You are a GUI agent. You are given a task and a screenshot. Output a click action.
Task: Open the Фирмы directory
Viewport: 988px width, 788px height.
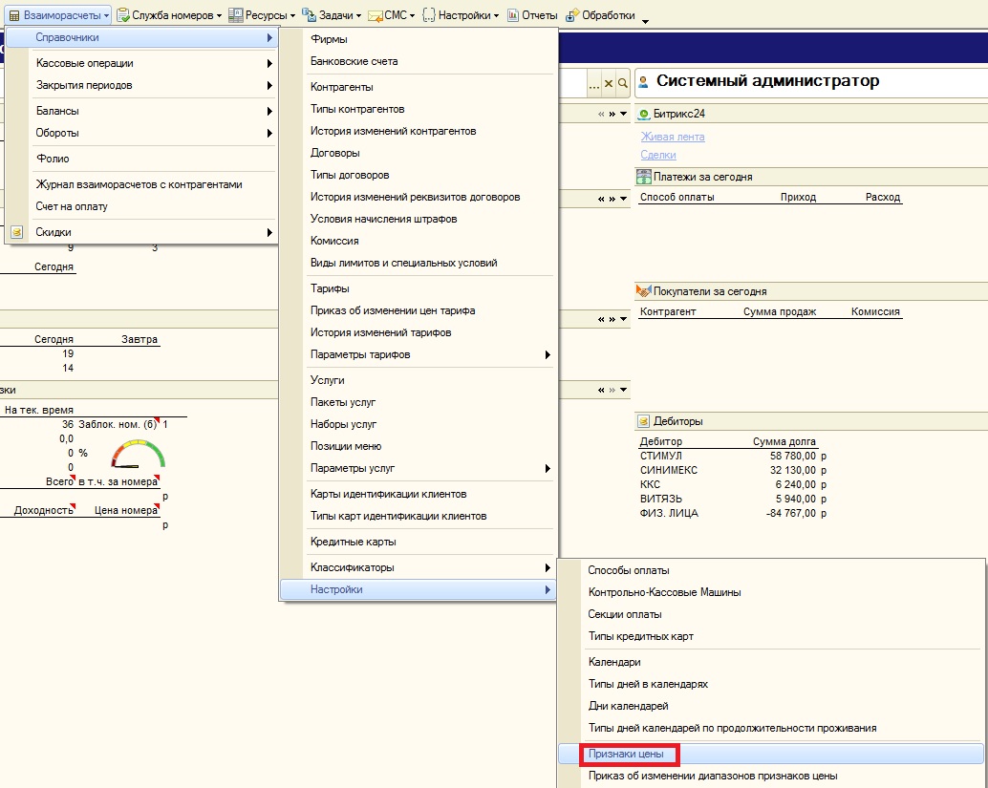pos(419,39)
